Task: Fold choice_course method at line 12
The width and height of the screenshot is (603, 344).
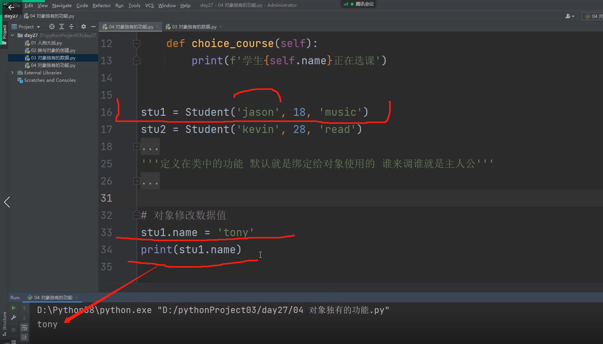Action: pos(137,43)
